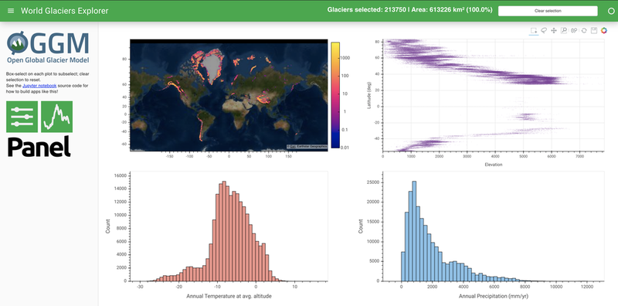The image size is (618, 306).
Task: Click 'Open Global Glacier Model' caption
Action: pyautogui.click(x=48, y=60)
